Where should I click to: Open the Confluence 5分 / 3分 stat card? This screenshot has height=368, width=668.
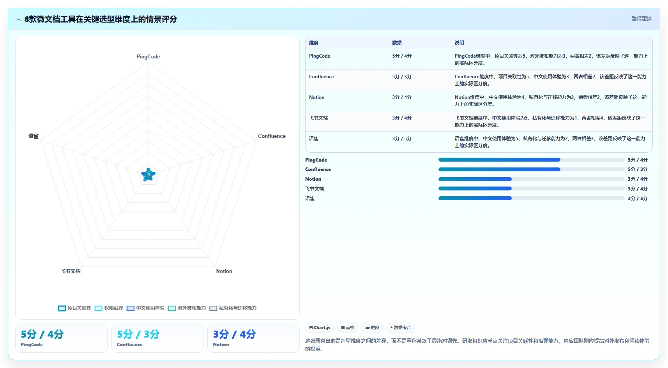pyautogui.click(x=157, y=338)
